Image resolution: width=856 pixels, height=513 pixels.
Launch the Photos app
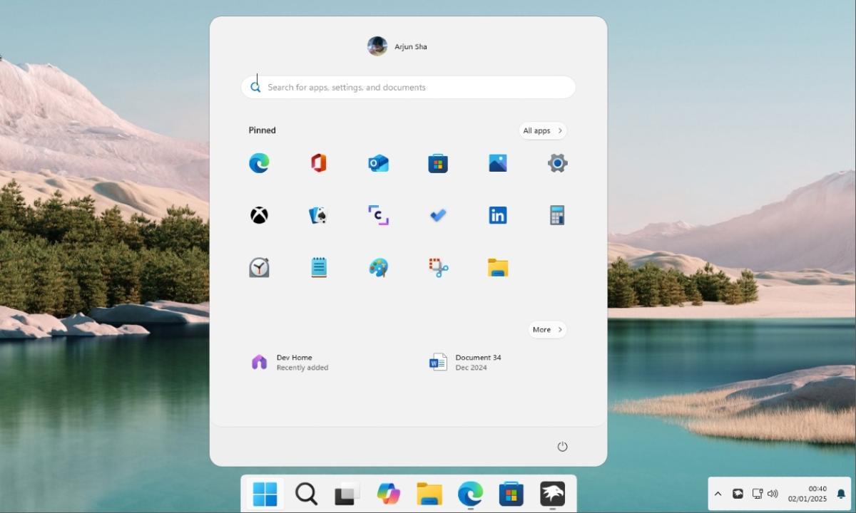pos(497,162)
